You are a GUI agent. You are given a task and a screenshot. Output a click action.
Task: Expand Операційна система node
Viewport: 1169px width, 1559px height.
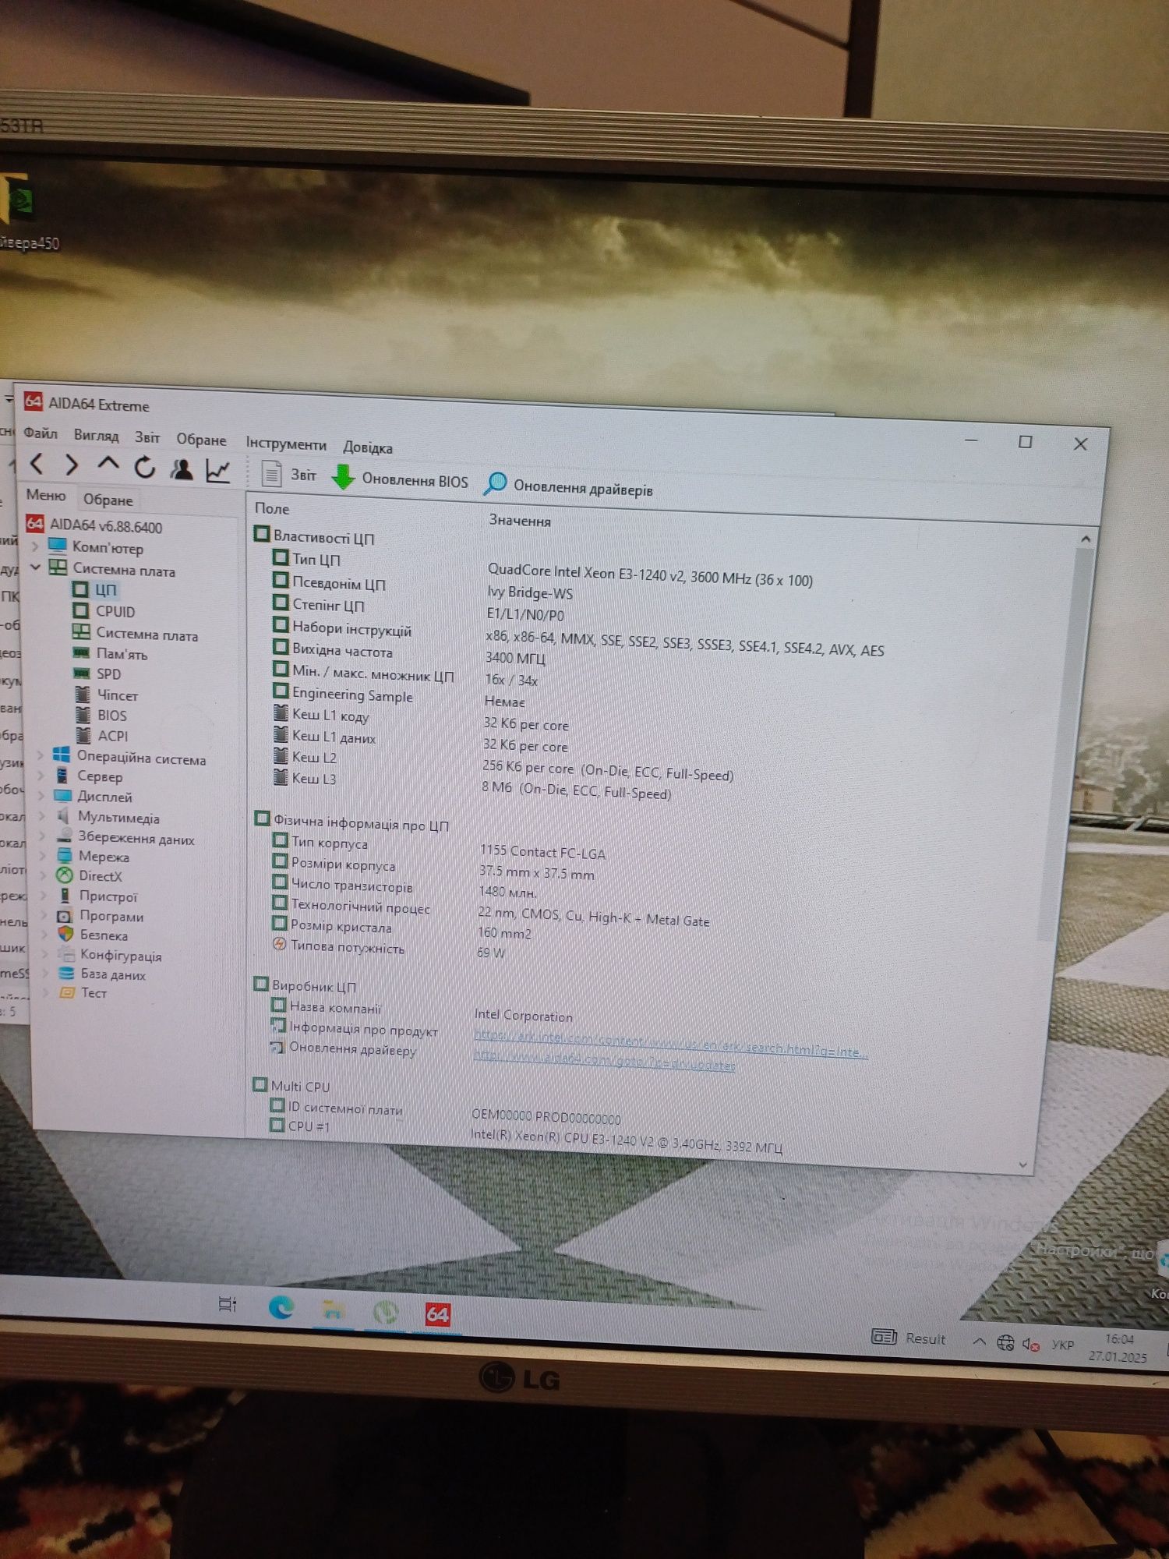41,755
